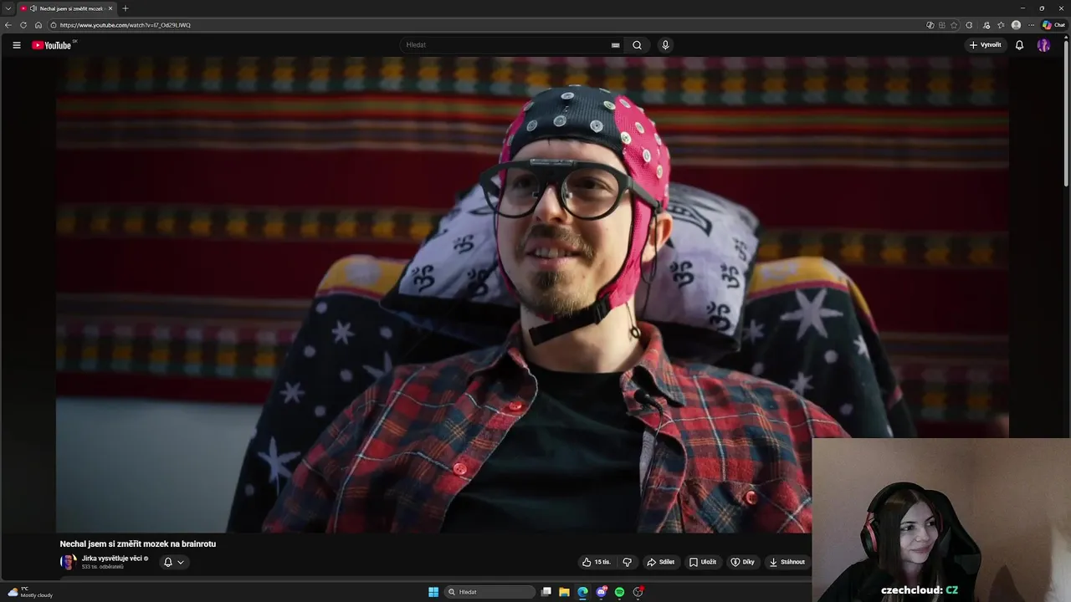
Task: Save video with Uložit button
Action: (x=703, y=562)
